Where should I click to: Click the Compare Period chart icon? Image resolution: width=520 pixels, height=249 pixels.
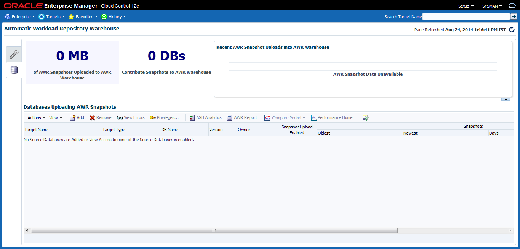(267, 118)
